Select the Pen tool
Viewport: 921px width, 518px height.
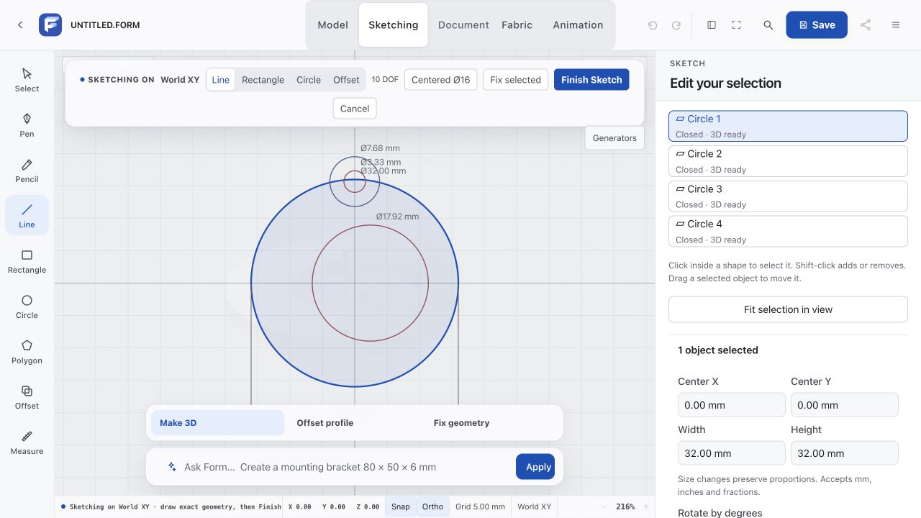coord(27,125)
